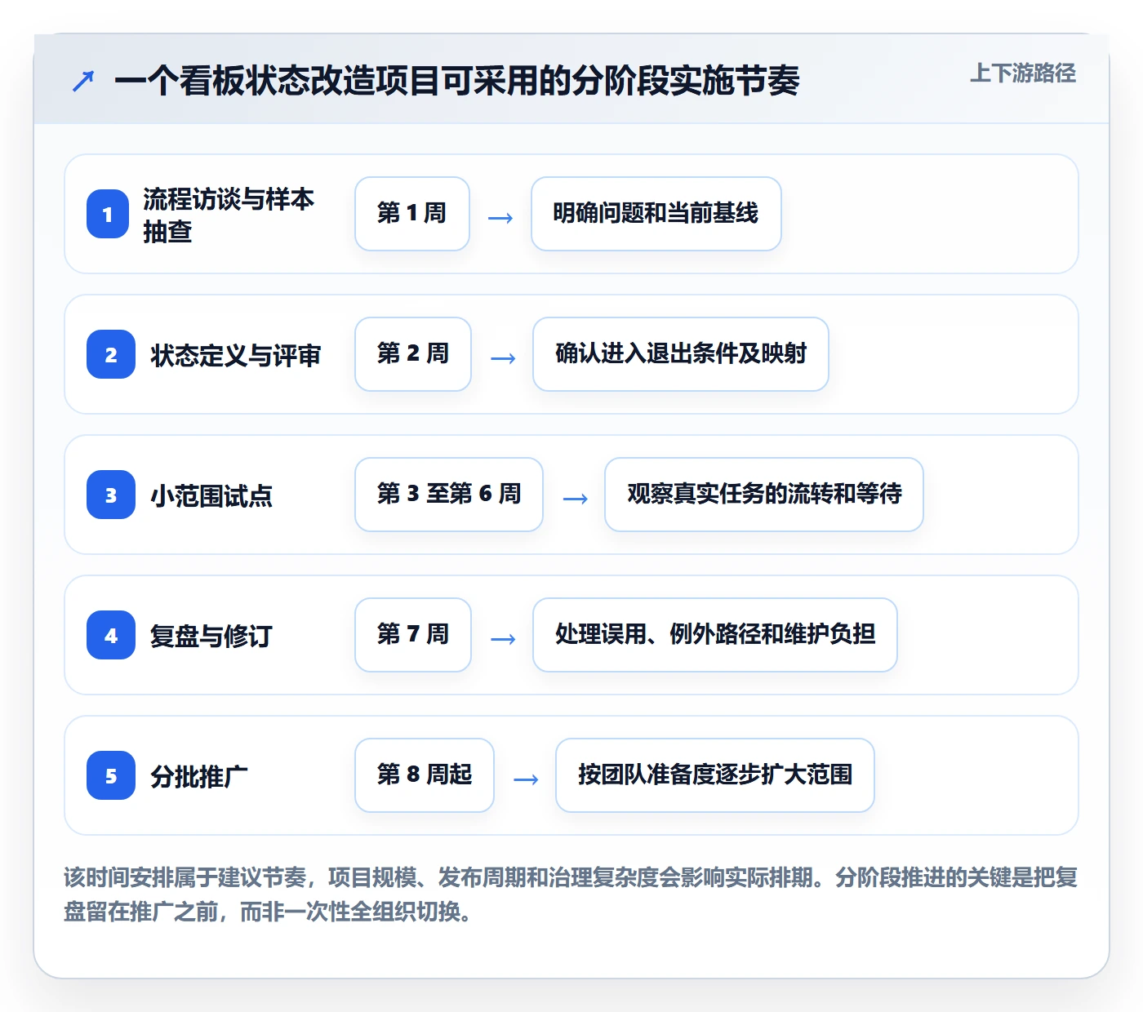Image resolution: width=1143 pixels, height=1012 pixels.
Task: Click the title 一个看板状态改造项目可采用的分阶段实施节奏
Action: tap(457, 81)
